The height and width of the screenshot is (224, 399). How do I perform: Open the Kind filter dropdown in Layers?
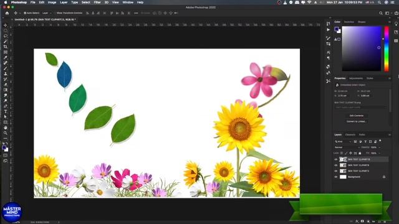[x=343, y=141]
